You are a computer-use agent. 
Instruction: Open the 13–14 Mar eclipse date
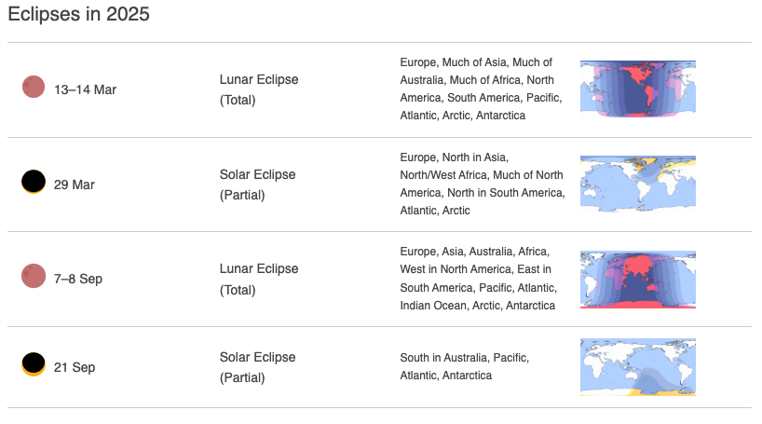pos(85,90)
